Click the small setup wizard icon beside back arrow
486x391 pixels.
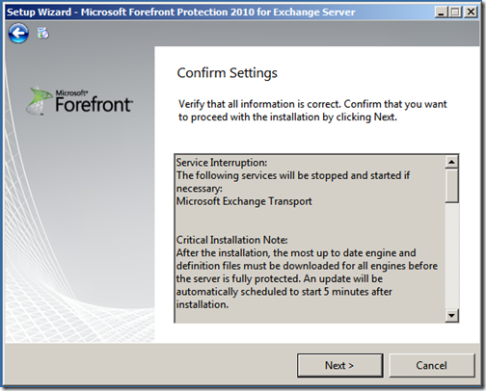click(43, 33)
